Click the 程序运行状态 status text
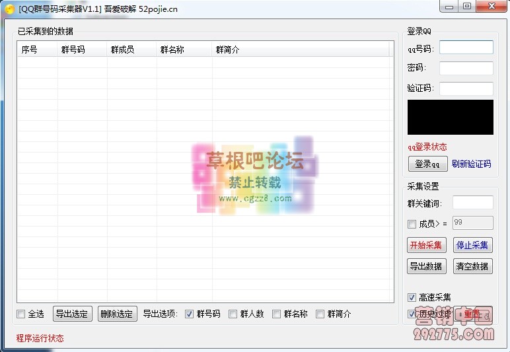 coord(40,338)
